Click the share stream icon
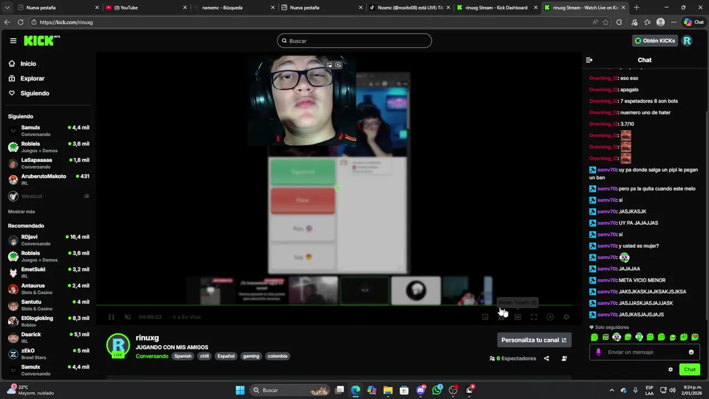Viewport: 709px width, 399px height. point(546,359)
